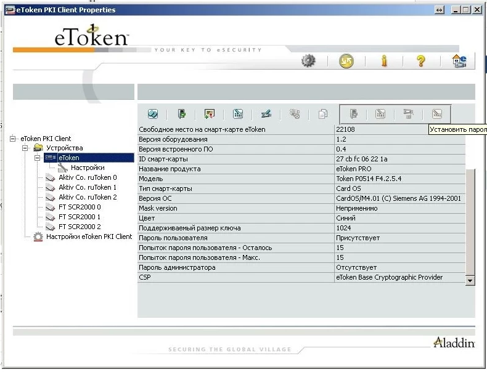Click value 'CardOS/M4.01 (C) Siemens AG 1994-2001'

(398, 198)
